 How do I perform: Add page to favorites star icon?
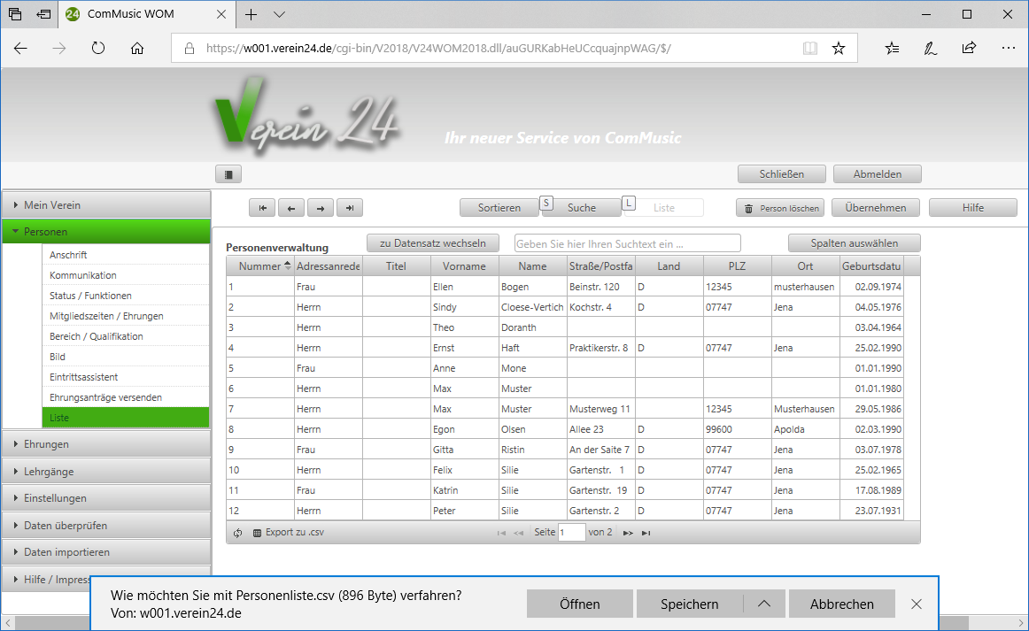point(838,48)
